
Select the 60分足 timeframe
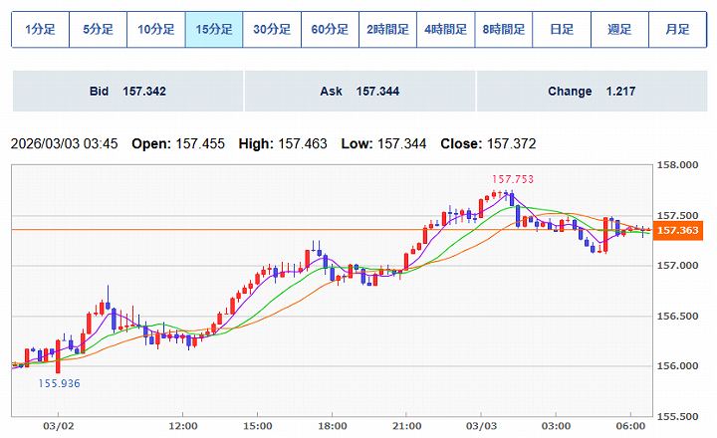(x=330, y=30)
